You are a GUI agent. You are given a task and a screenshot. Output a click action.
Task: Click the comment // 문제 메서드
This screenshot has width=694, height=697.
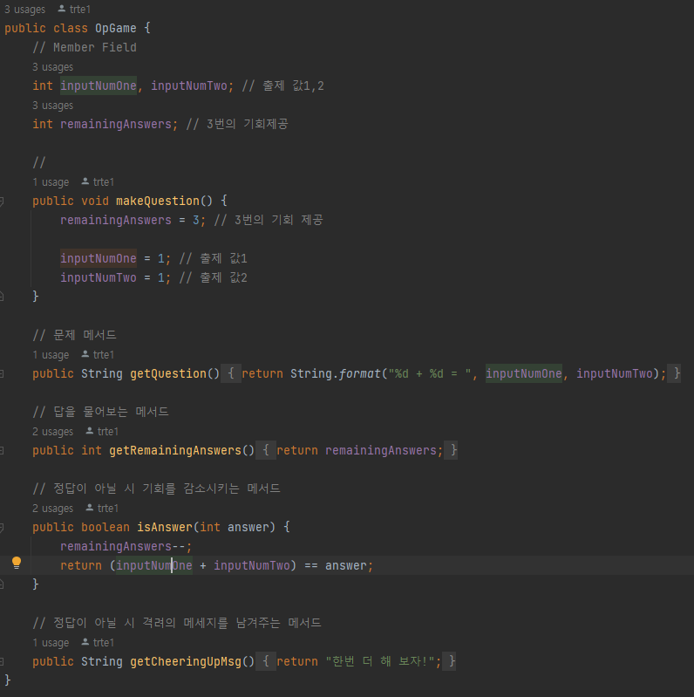tap(74, 335)
